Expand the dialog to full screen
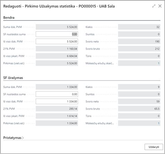Screen dimensions: 165x154 (x=154, y=6)
